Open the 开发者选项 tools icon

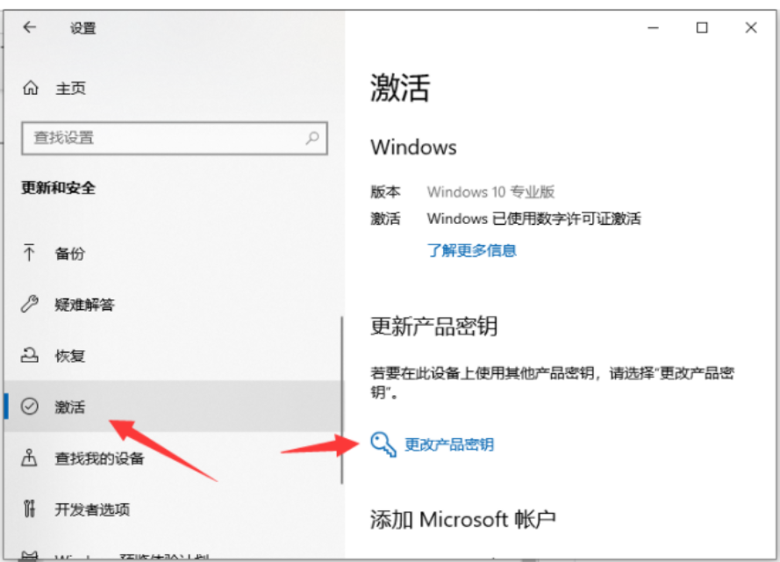29,508
